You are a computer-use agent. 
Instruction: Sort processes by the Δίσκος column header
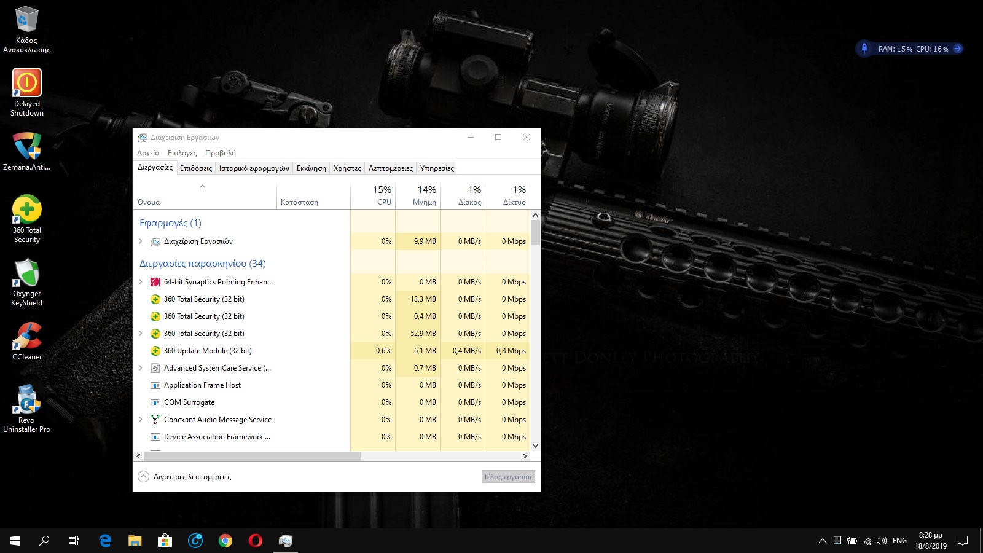(x=463, y=196)
